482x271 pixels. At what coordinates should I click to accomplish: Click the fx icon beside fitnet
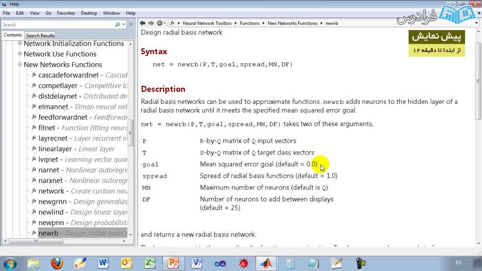pos(34,128)
